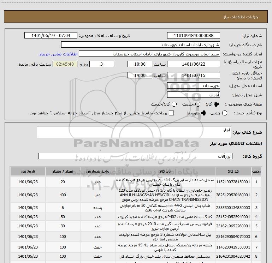This screenshot has height=263, width=272.
Task: Click quantity 30 in the wheelbarrow row
Action: [63, 226]
